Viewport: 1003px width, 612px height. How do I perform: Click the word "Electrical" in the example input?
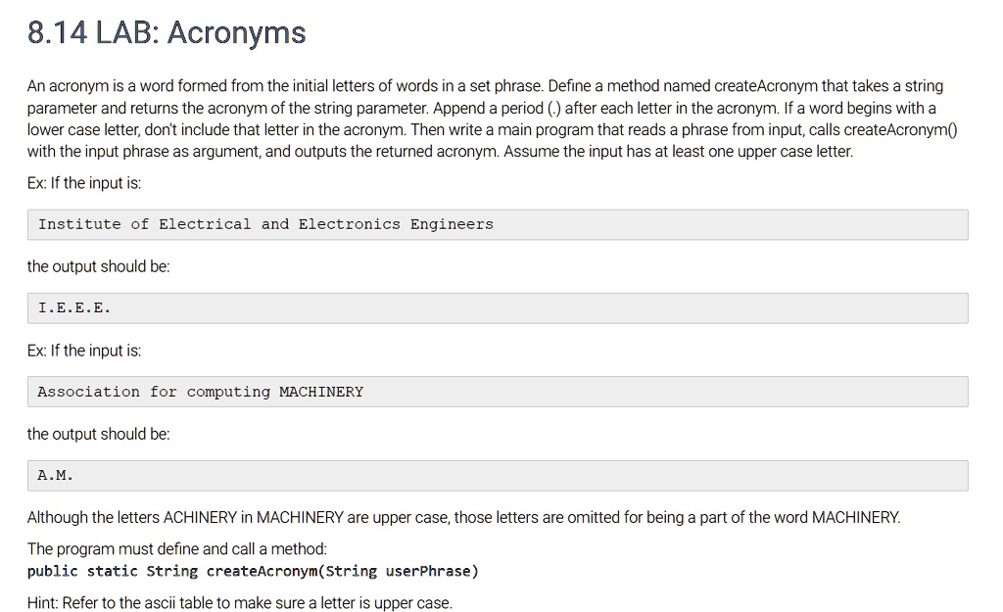[205, 224]
